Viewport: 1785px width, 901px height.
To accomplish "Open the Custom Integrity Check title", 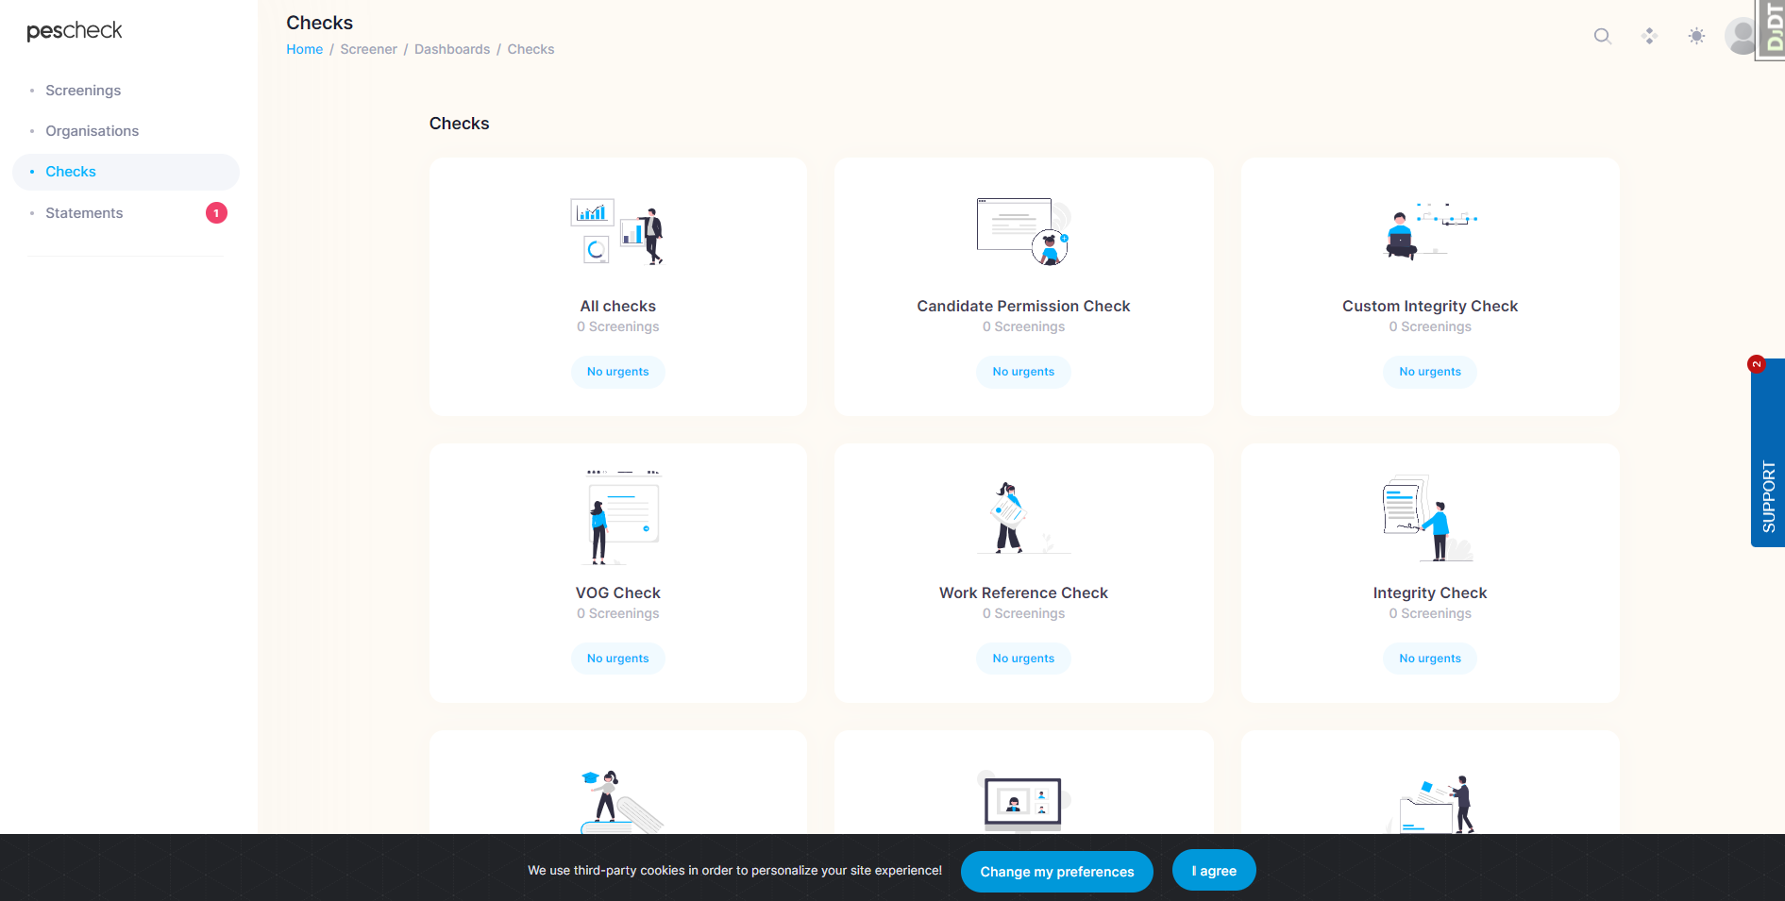I will (x=1430, y=307).
